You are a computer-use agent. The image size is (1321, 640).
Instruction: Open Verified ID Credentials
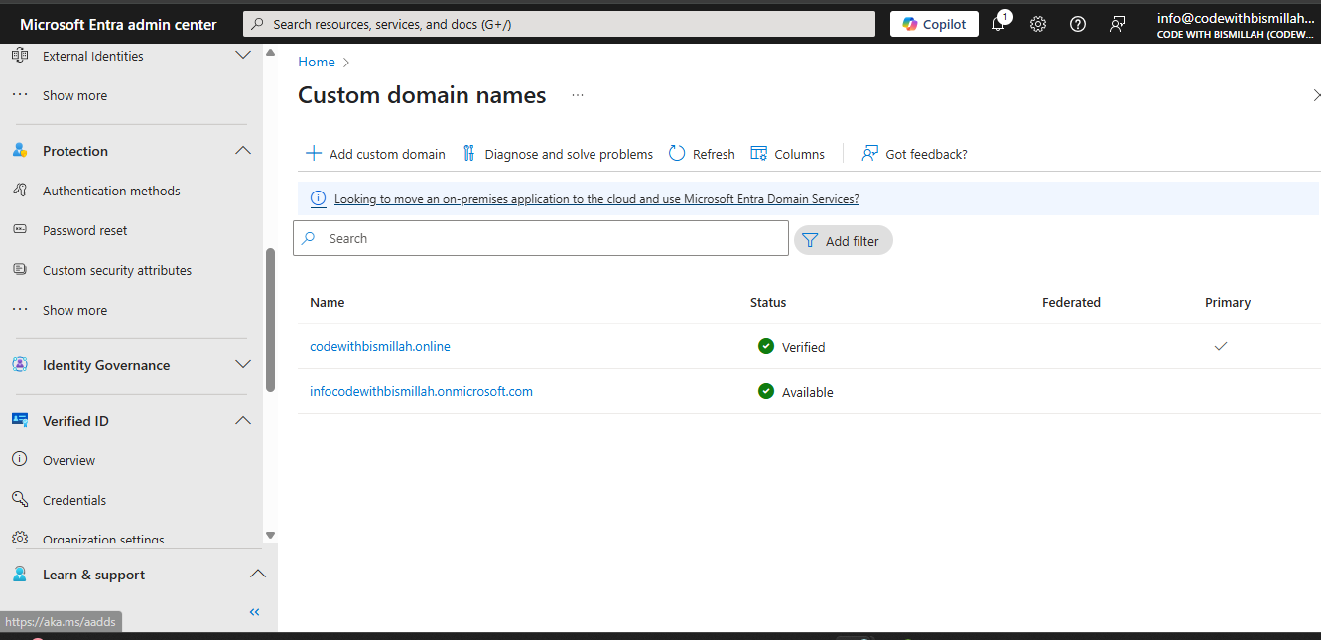coord(74,500)
